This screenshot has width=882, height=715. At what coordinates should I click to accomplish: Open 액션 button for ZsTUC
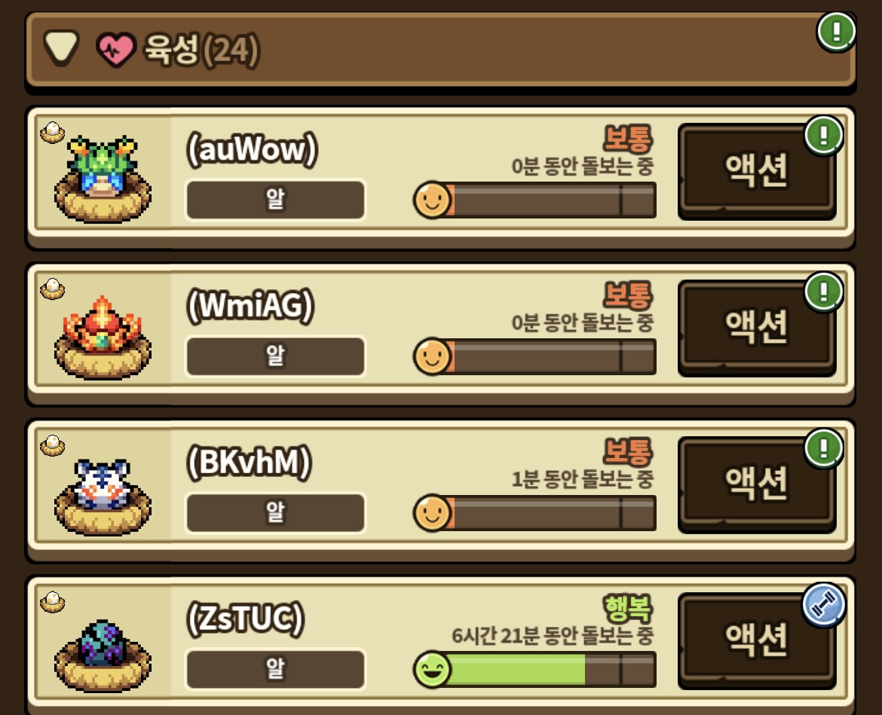[757, 641]
